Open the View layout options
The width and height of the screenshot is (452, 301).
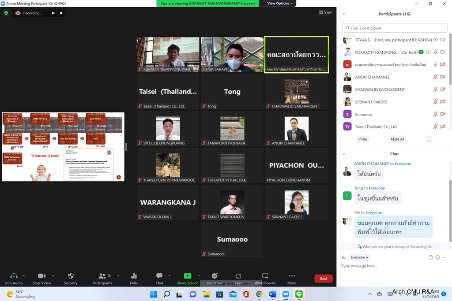click(x=325, y=12)
